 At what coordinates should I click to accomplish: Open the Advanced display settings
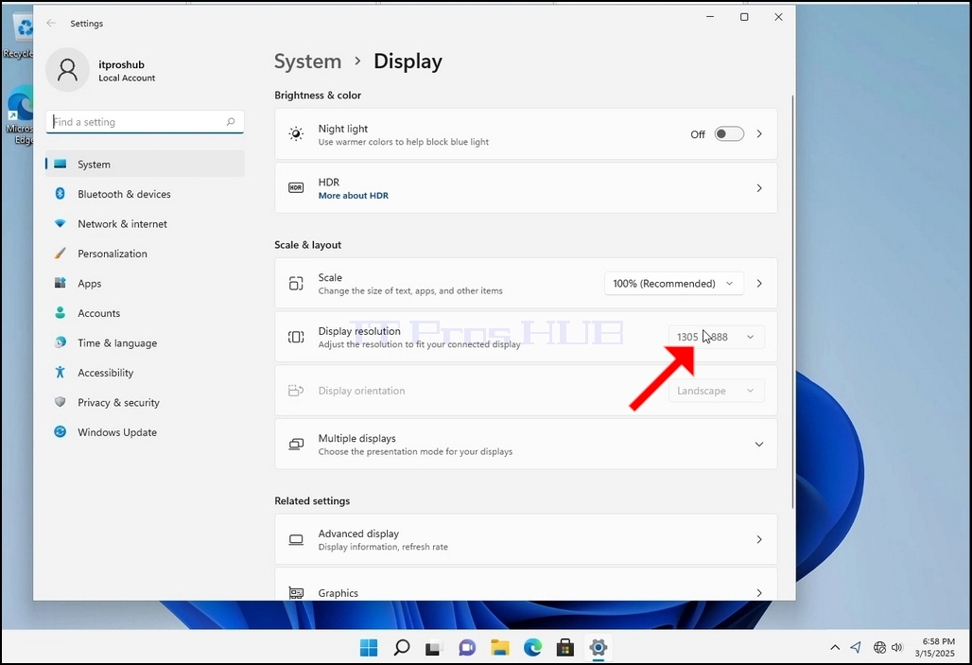526,540
